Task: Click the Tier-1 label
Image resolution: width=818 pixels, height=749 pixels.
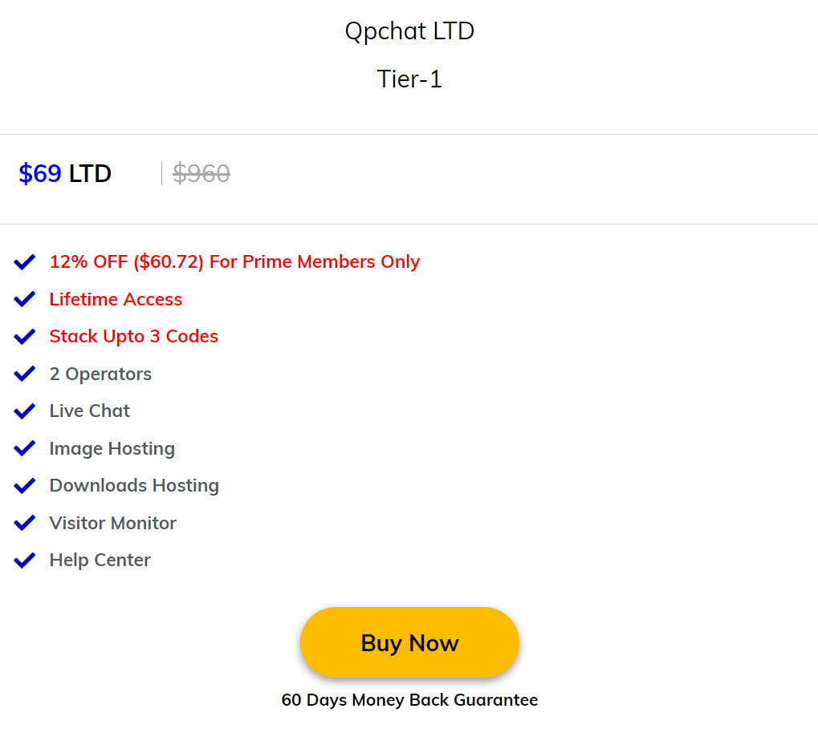Action: (409, 79)
